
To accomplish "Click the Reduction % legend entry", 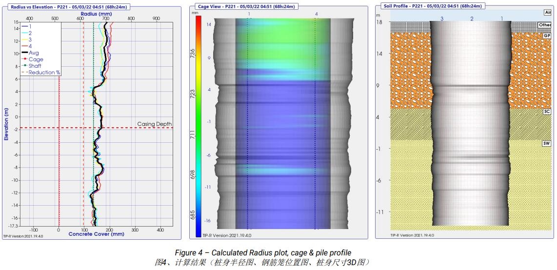I will pos(43,73).
